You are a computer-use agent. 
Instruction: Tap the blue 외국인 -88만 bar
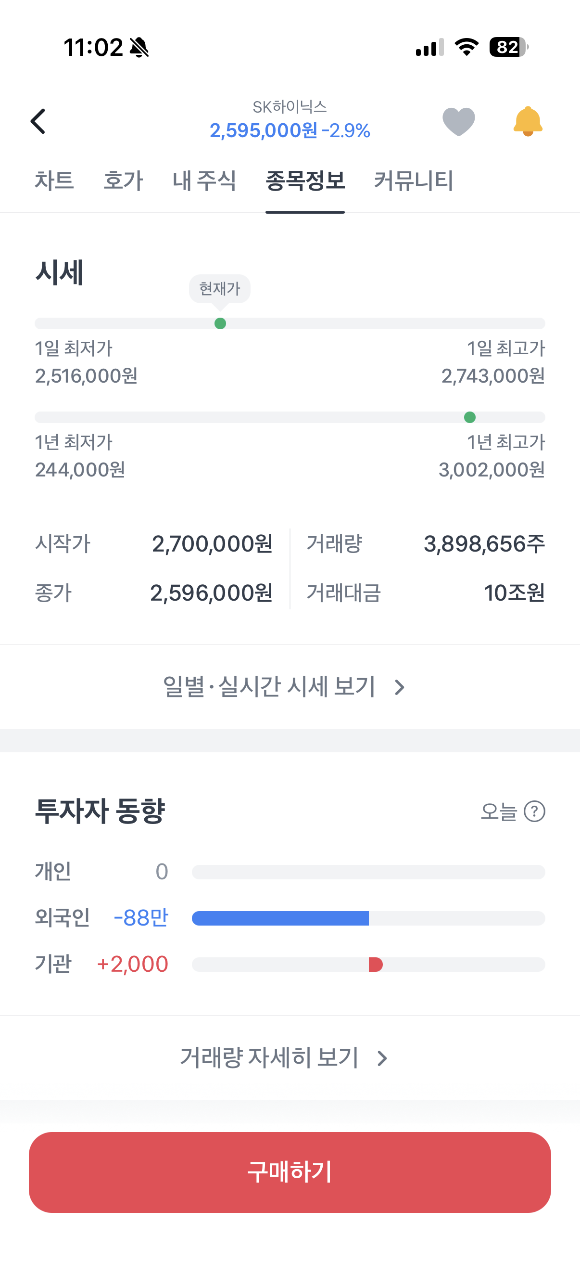point(280,918)
